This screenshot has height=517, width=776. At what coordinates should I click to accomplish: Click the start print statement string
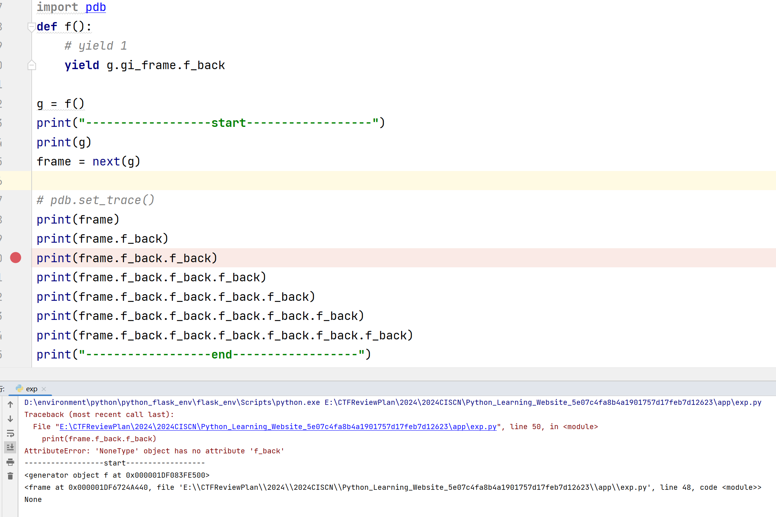point(228,123)
